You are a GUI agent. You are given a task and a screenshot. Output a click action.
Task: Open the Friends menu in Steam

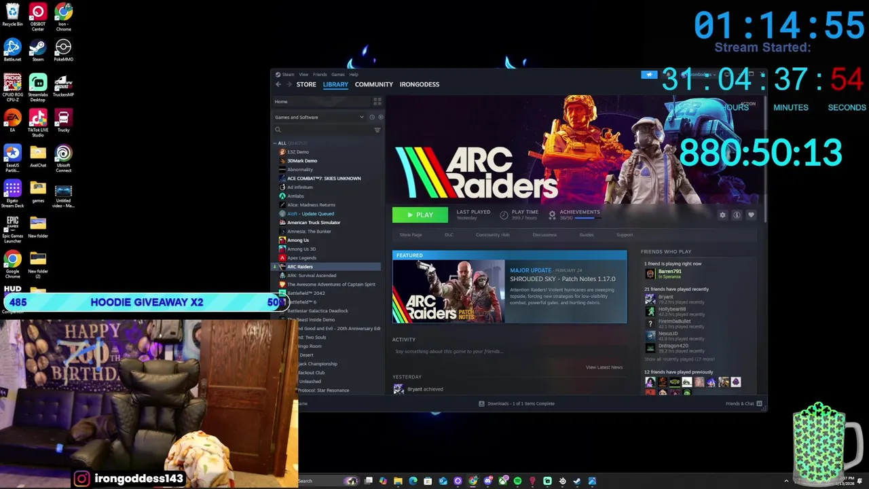pos(320,74)
